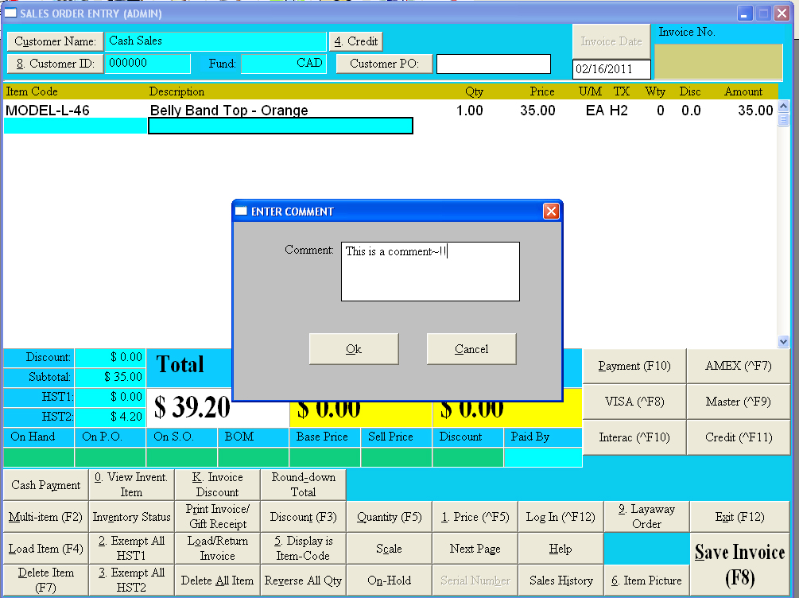Click inside the Comment text box

tap(430, 272)
